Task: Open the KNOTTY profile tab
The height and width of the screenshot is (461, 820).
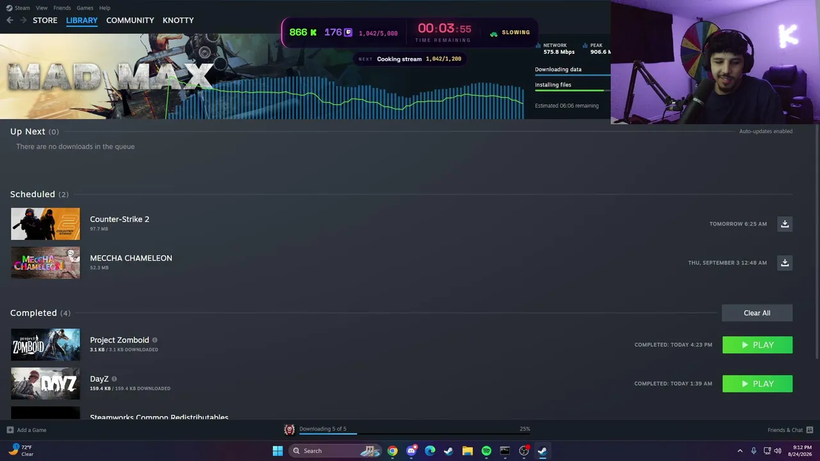Action: (178, 20)
